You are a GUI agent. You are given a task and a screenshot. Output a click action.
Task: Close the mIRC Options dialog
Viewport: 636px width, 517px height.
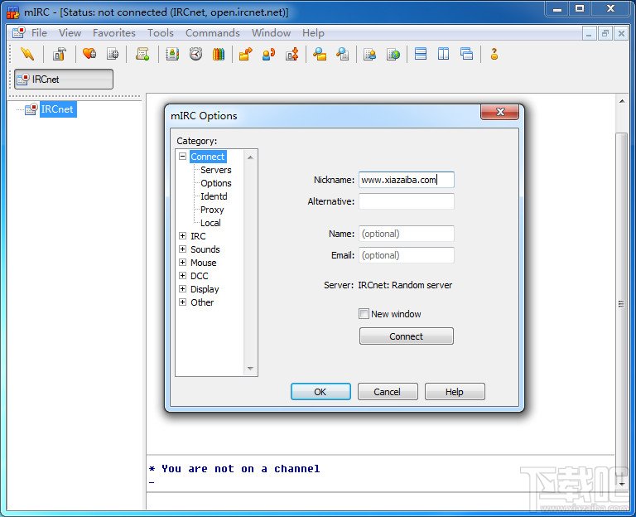click(x=499, y=112)
